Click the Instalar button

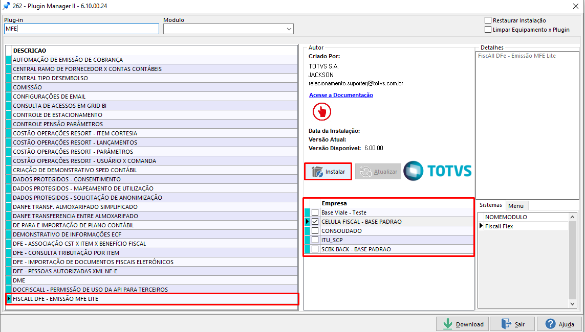[328, 172]
